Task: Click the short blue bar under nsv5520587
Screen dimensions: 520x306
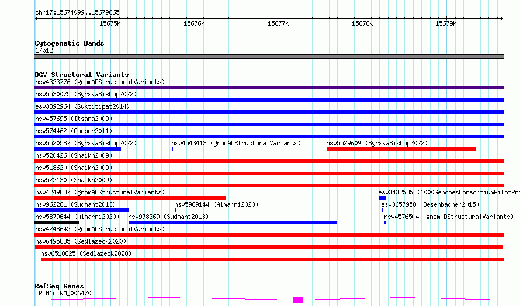Action: click(x=78, y=149)
